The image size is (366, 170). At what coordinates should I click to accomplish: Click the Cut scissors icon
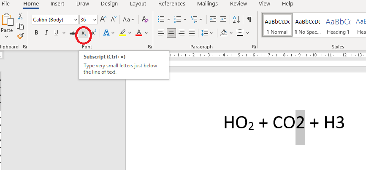21,16
